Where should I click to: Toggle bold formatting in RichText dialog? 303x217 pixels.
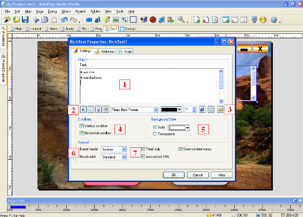click(83, 110)
